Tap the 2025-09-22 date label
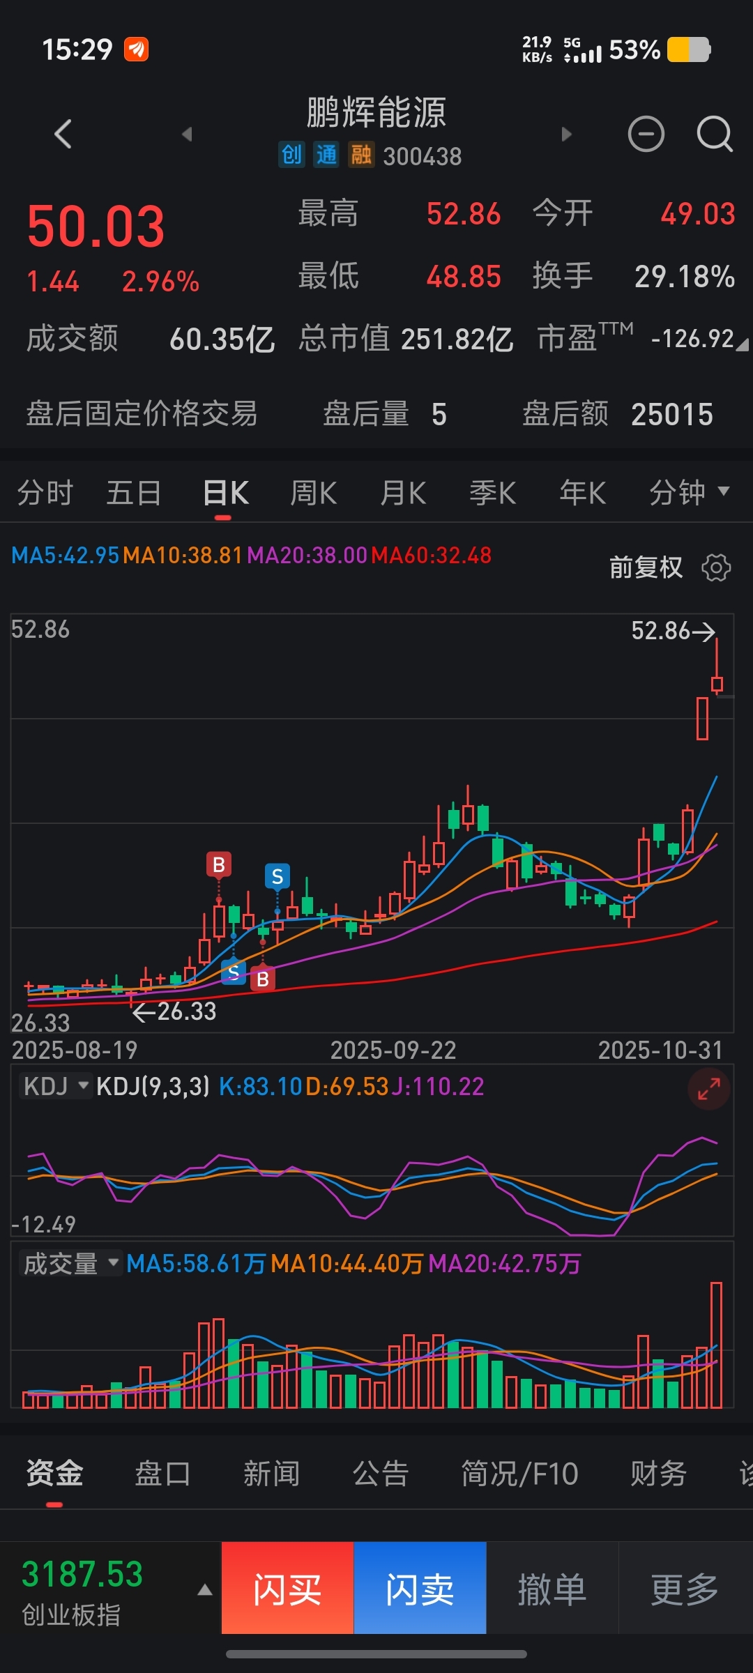Image resolution: width=753 pixels, height=1673 pixels. [393, 1050]
